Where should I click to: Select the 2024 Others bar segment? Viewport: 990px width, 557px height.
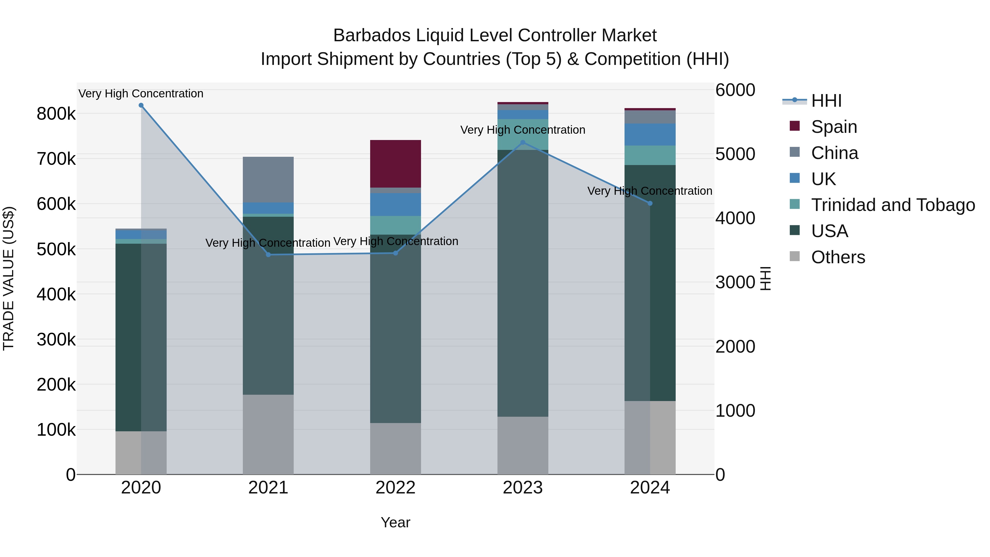(x=650, y=438)
